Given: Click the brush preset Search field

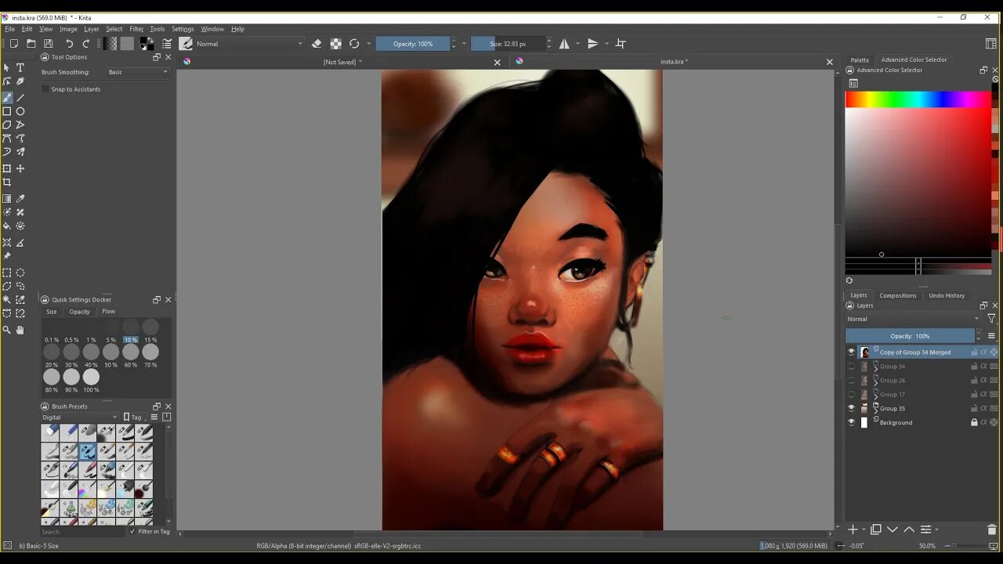Looking at the screenshot, I should 83,532.
